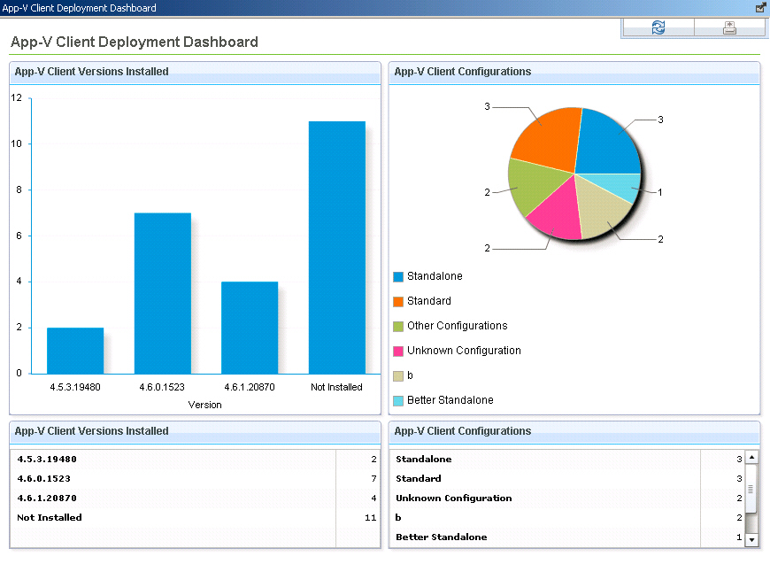Select the 4.6.1.20870 version bar
Image resolution: width=770 pixels, height=572 pixels.
[250, 328]
